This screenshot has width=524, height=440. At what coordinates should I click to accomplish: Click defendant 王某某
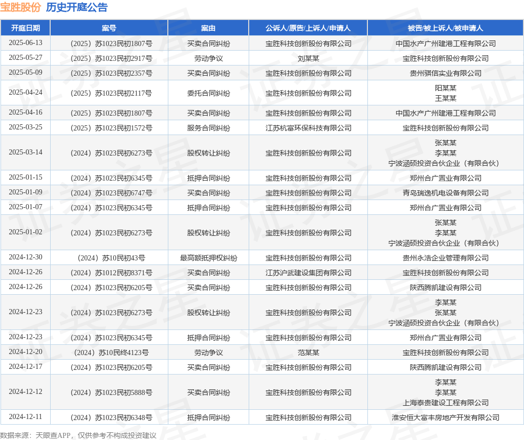(x=446, y=98)
